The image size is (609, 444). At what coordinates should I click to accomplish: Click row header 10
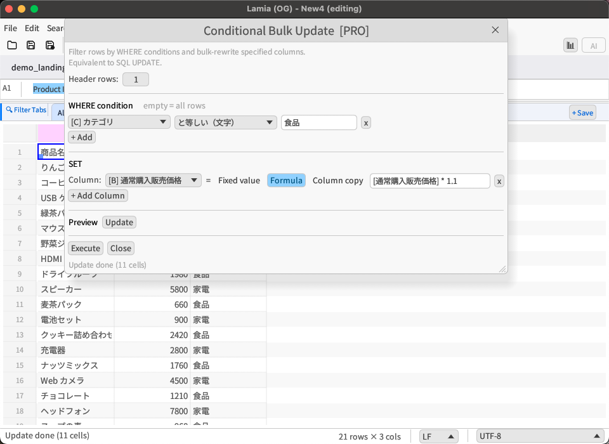20,289
